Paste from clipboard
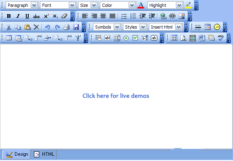The height and width of the screenshot is (161, 233). coord(28,27)
